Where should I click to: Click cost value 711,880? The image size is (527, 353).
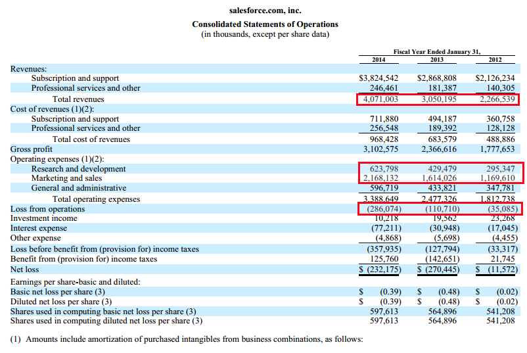[x=384, y=119]
